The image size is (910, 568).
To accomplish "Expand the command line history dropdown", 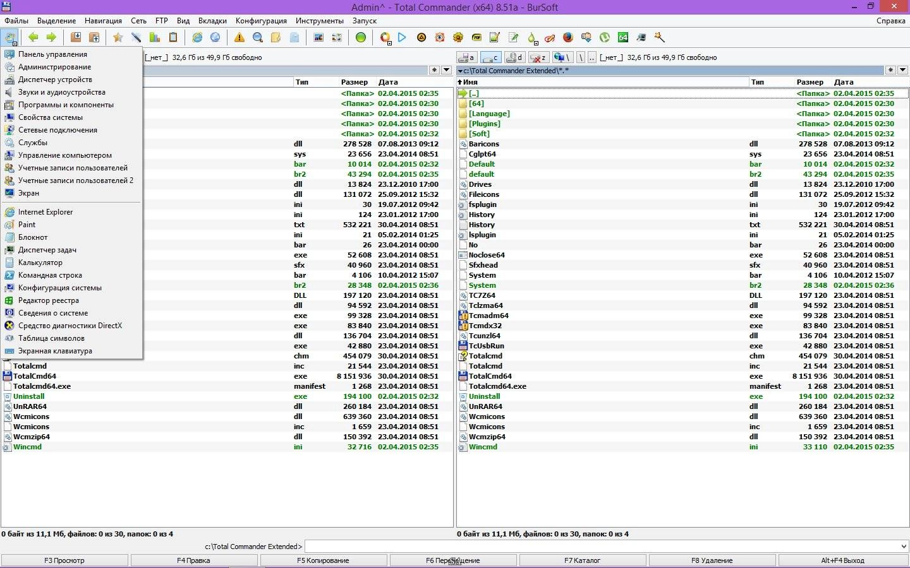I will (903, 547).
